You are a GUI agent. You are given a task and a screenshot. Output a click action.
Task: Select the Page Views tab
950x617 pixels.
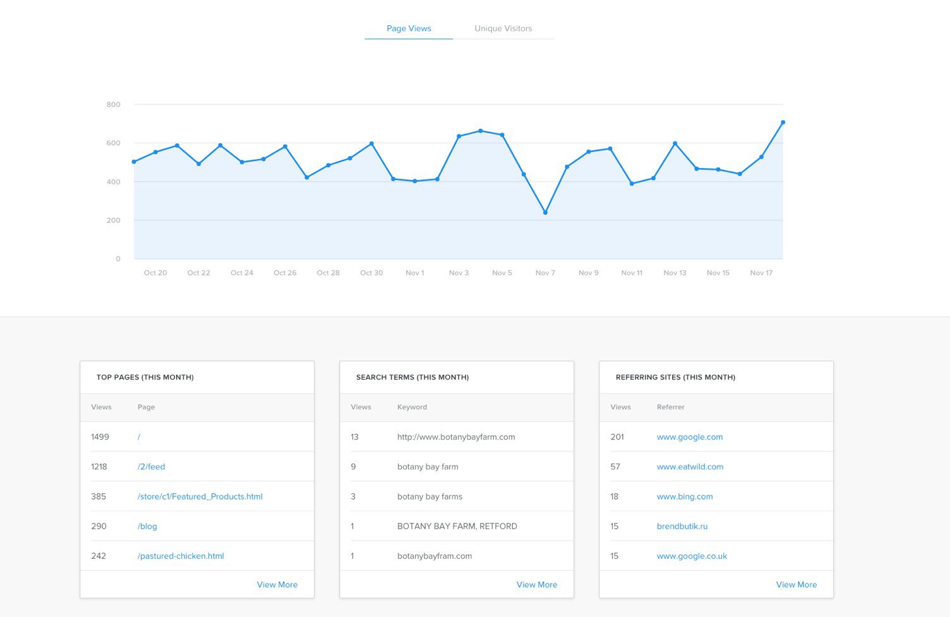(409, 28)
